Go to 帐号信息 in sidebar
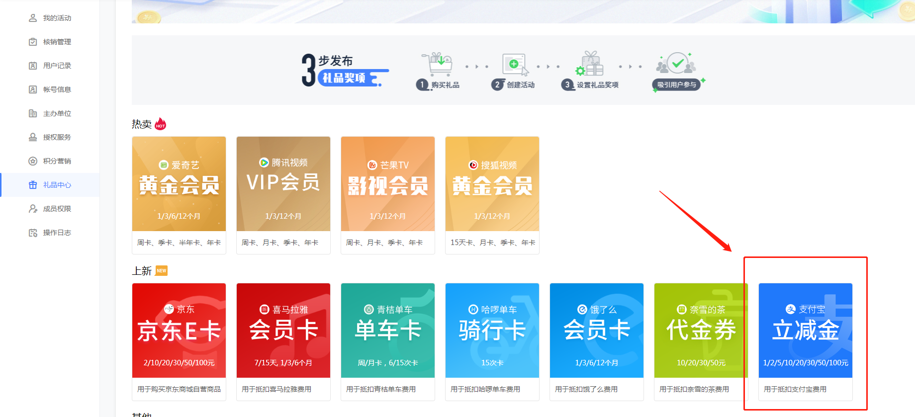 pyautogui.click(x=50, y=89)
